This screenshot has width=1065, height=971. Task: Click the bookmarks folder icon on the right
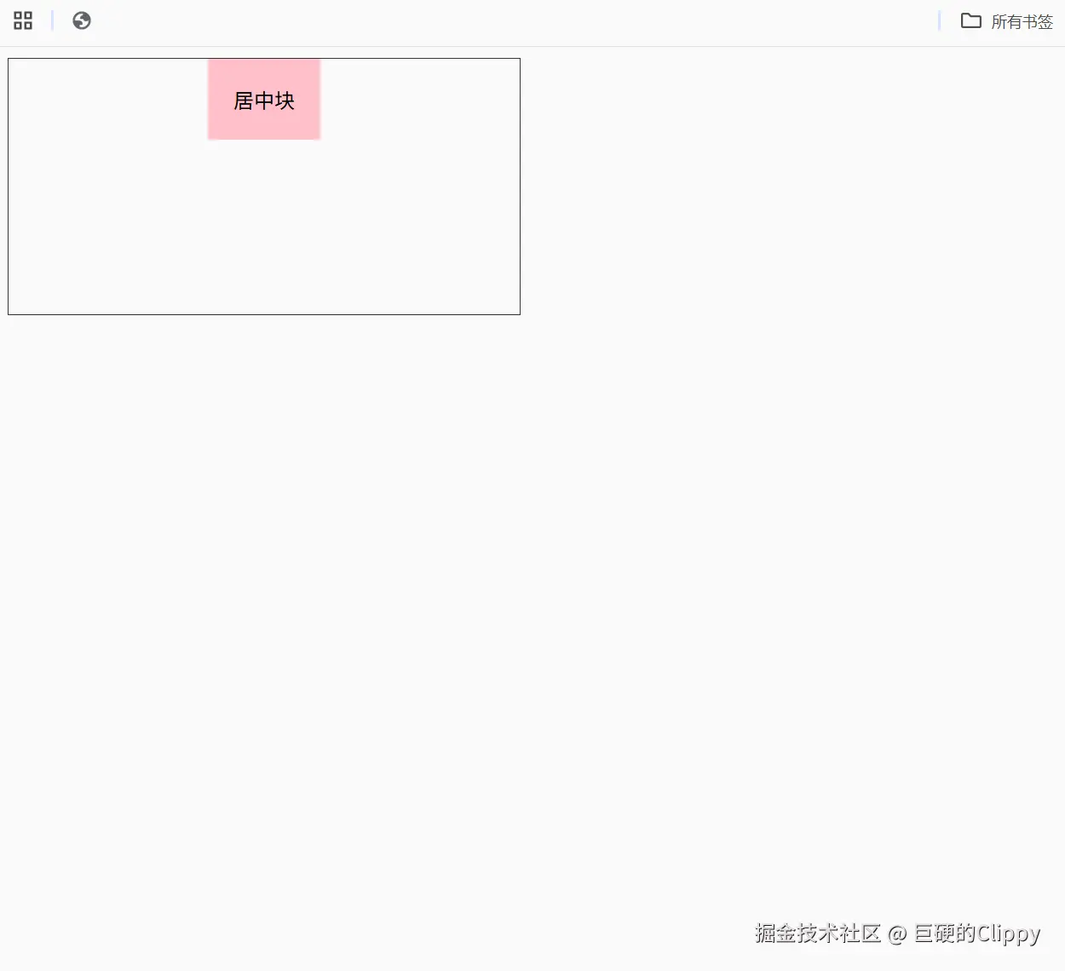(971, 20)
